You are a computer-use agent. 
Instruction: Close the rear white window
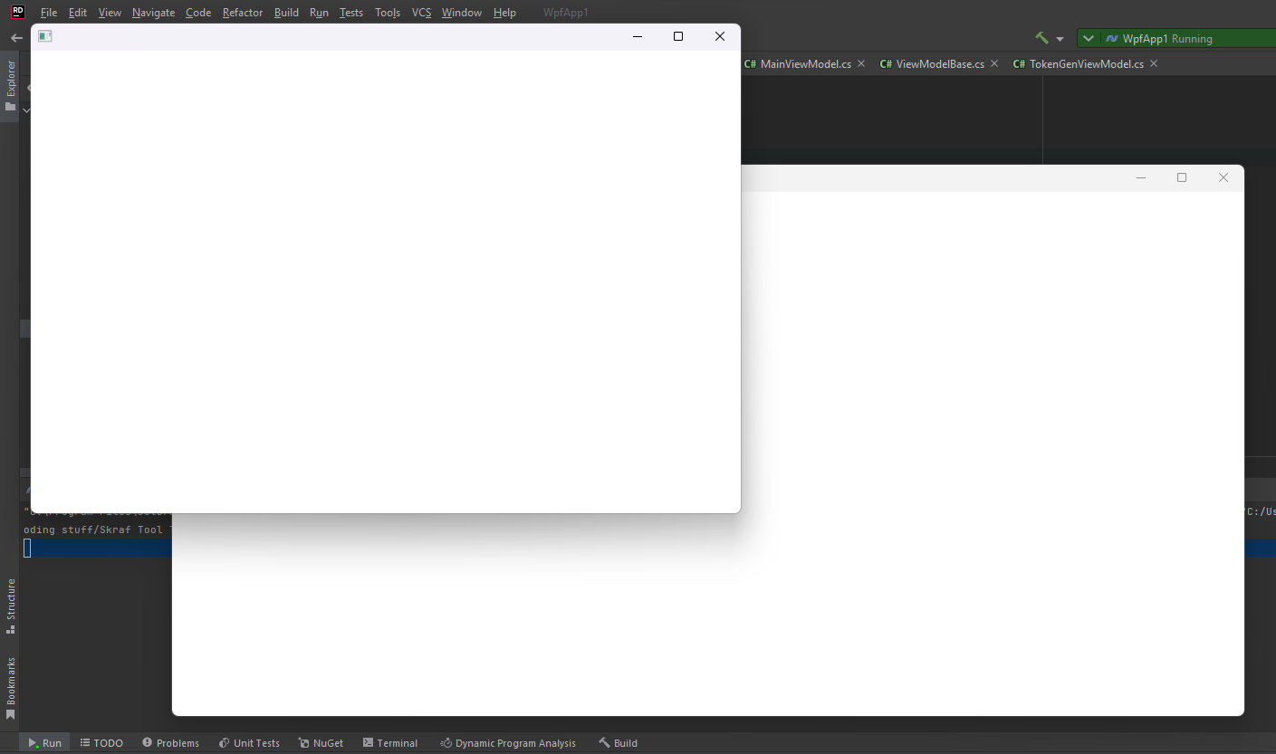1223,177
